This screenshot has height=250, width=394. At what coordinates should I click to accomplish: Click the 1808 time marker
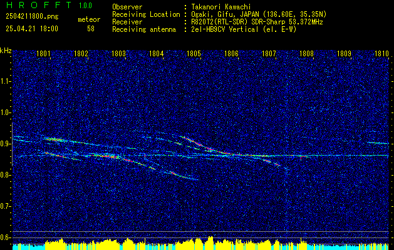[x=306, y=54]
